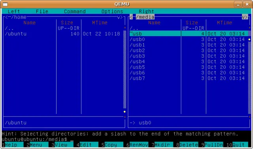Image resolution: width=253 pixels, height=149 pixels.
Task: Click the 6 RenMov function key
Action: (137, 145)
